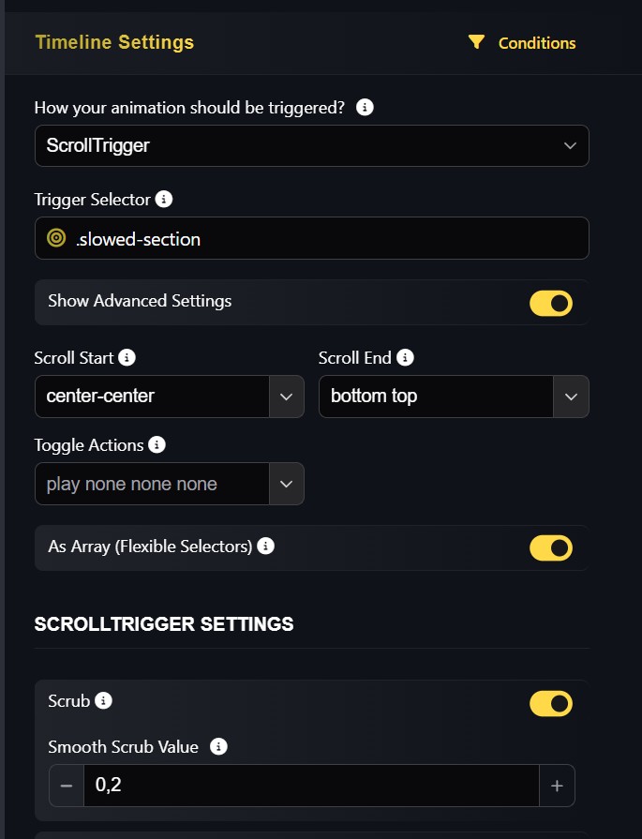Expand the Scroll Start center-center dropdown arrow

tap(287, 397)
